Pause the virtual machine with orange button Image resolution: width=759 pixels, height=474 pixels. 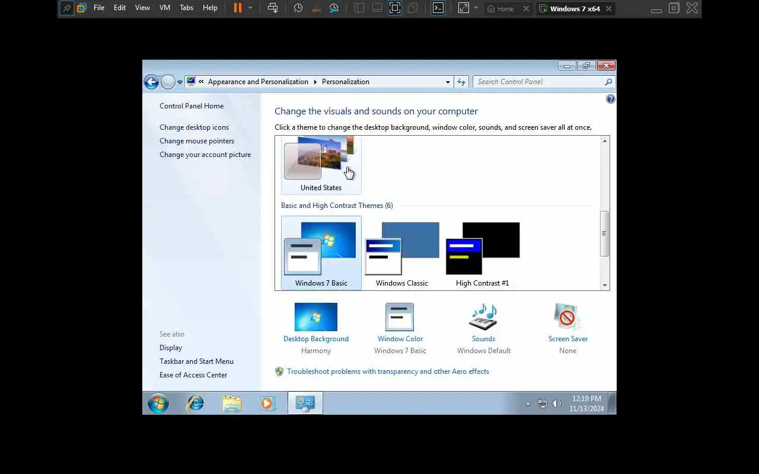[237, 8]
